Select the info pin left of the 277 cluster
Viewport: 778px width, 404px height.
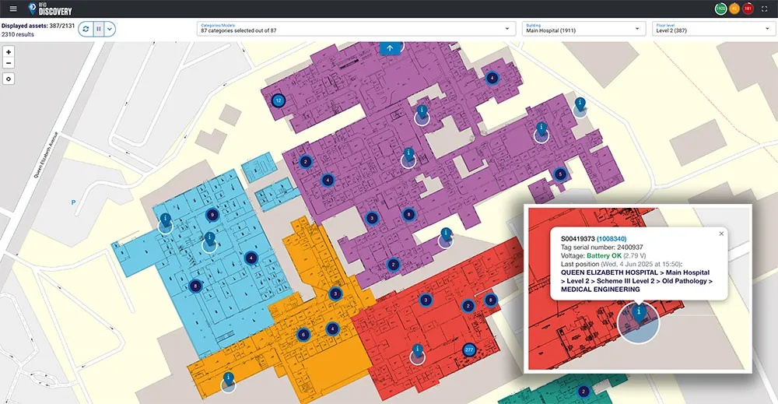pyautogui.click(x=417, y=353)
